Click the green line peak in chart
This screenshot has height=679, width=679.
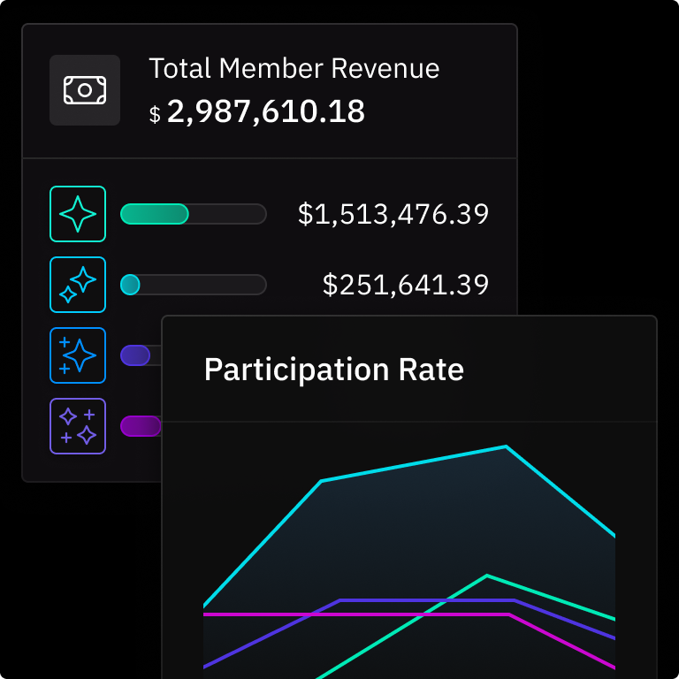coord(487,576)
